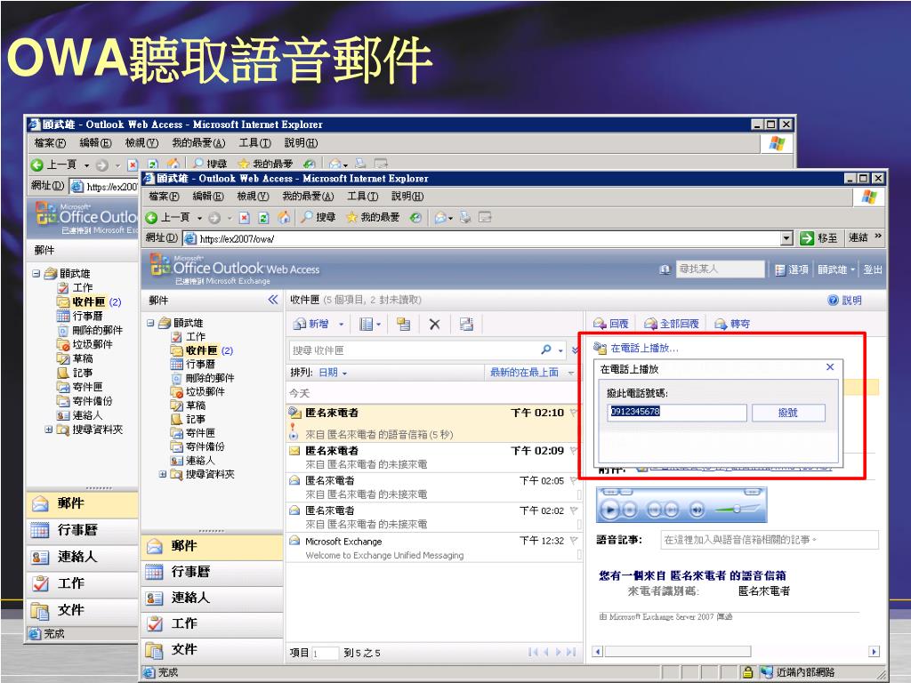Image resolution: width=911 pixels, height=683 pixels.
Task: Click the Check messages icon in mail toolbar
Action: click(466, 324)
